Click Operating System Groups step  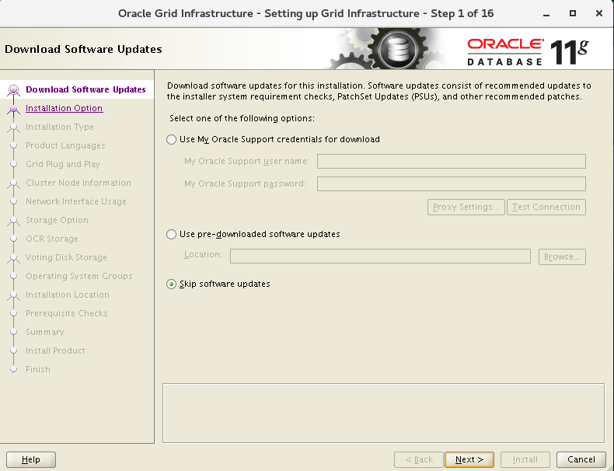(x=79, y=276)
